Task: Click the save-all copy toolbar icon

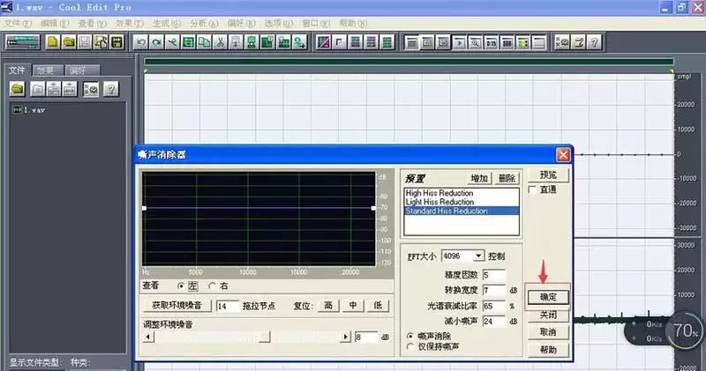Action: coord(101,42)
